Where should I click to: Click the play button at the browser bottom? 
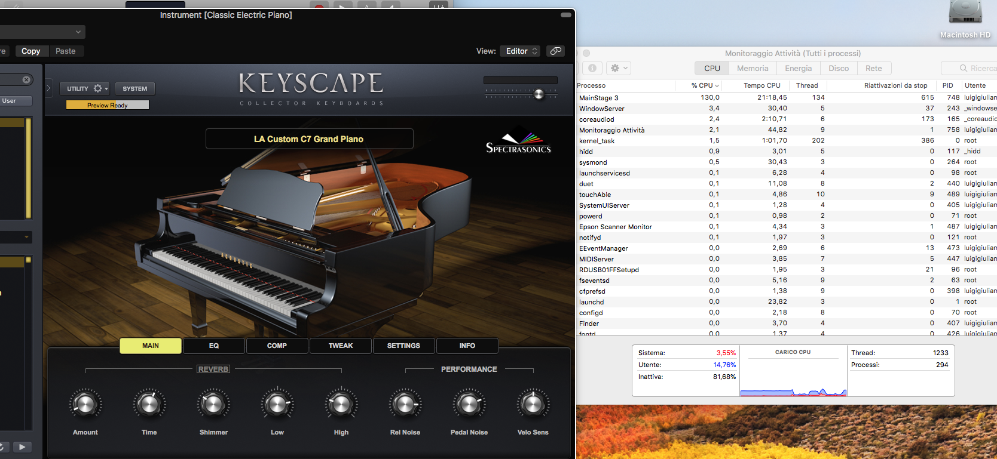22,446
